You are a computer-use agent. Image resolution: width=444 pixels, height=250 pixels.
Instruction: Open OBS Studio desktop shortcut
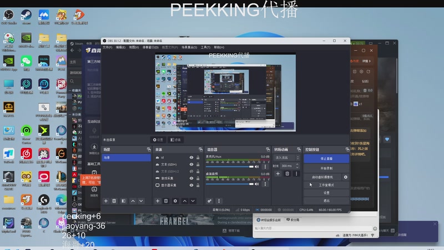coord(9,17)
